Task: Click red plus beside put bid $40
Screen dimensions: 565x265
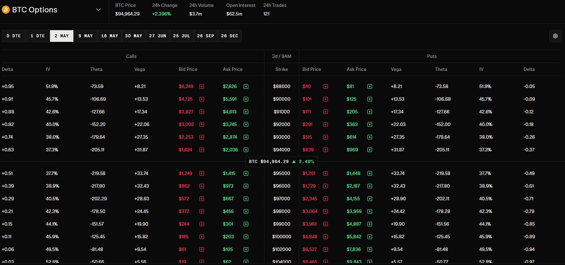Action: [326, 87]
